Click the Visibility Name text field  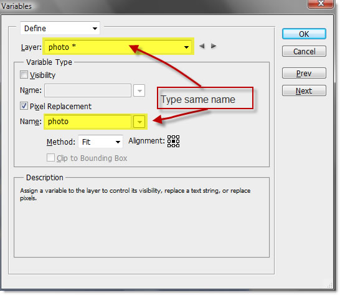point(88,90)
